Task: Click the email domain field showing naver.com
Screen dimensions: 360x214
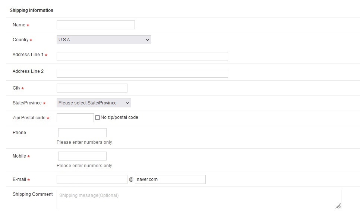Action: [170, 179]
